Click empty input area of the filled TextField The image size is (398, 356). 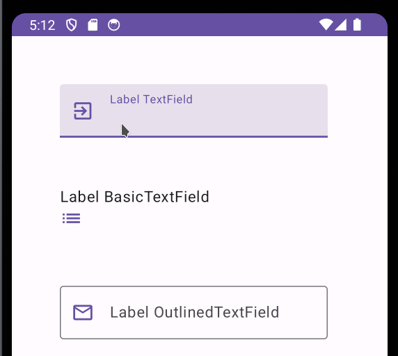tap(216, 119)
